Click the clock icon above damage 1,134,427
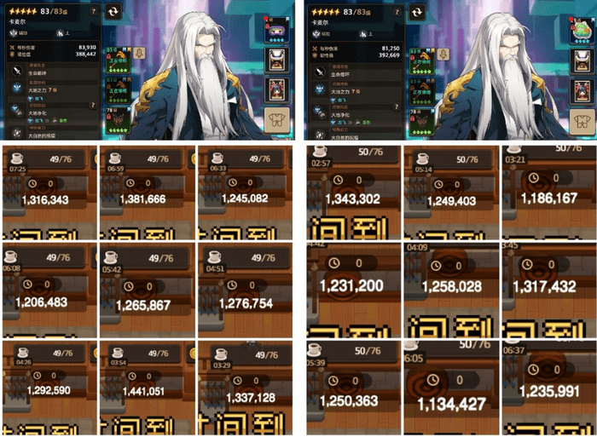This screenshot has width=597, height=437. point(432,379)
